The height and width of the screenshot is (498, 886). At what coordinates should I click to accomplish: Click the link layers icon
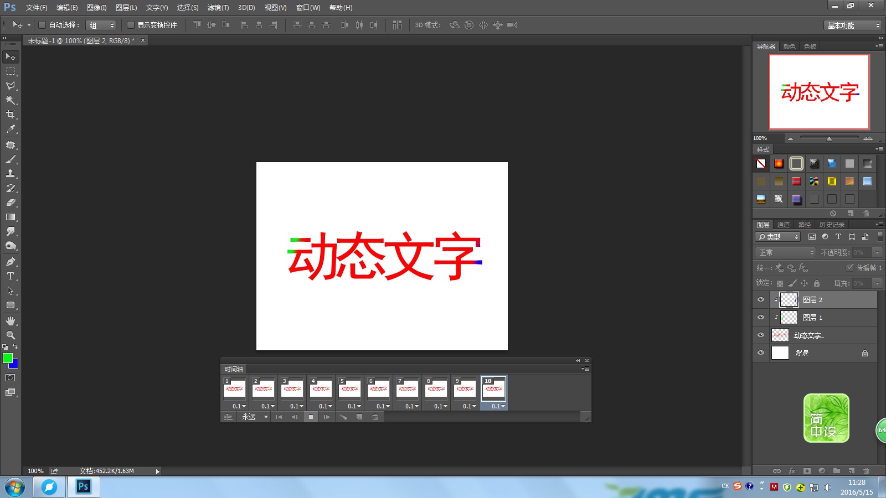[x=777, y=471]
